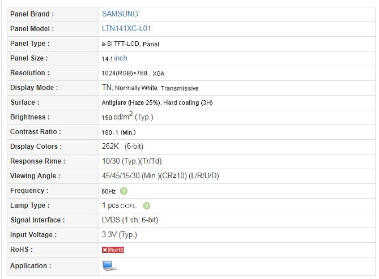Viewport: 379px width, 279px height.
Task: Select the 'Input Voltage :' label
Action: (x=33, y=235)
